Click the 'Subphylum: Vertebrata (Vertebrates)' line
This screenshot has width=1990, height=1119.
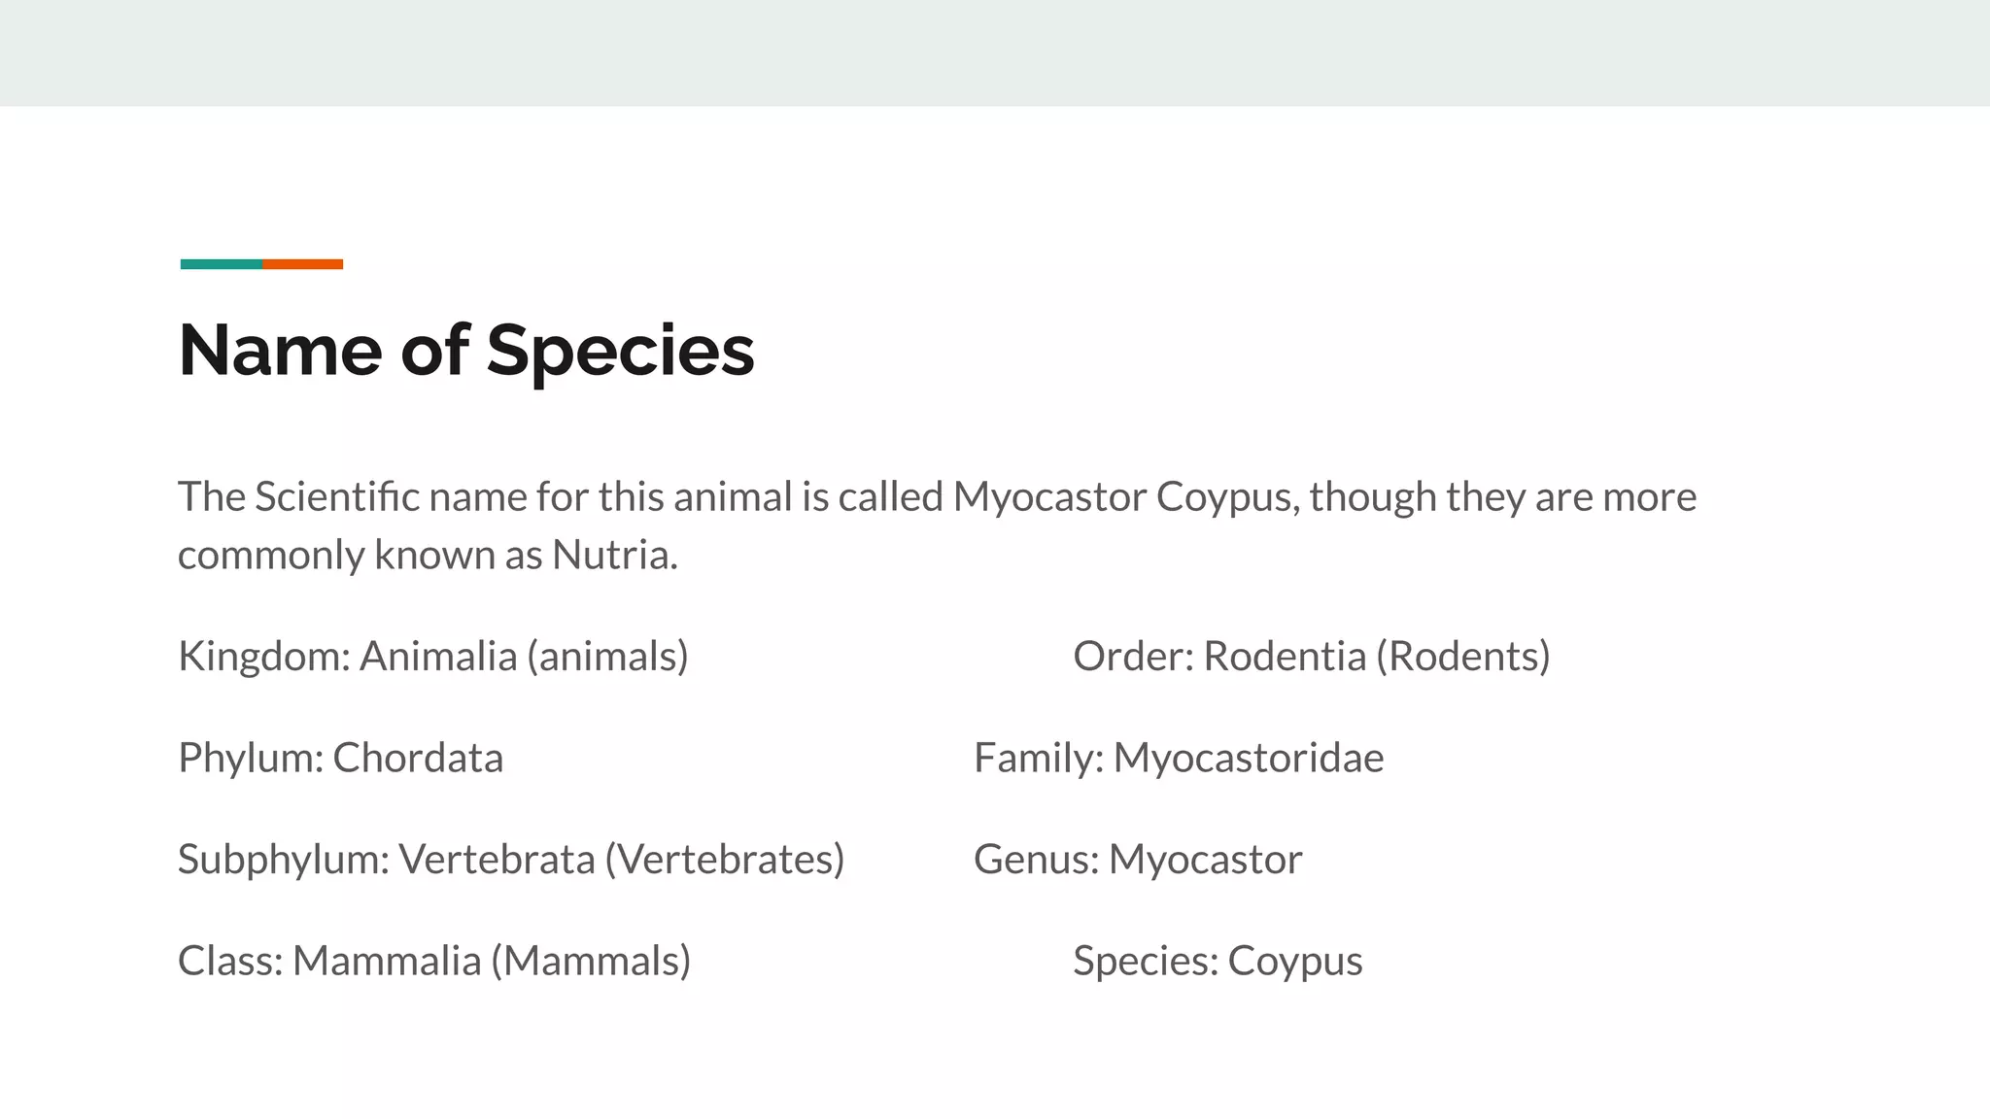click(511, 860)
